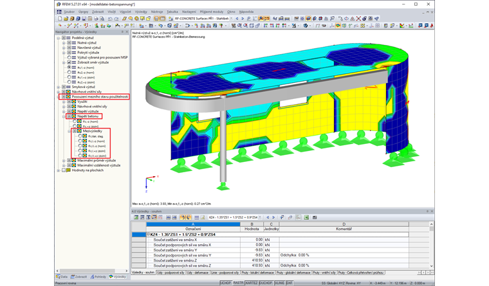489x286 pixels.
Task: Select the as,2,-z (horní) radio button
Action: (69, 72)
